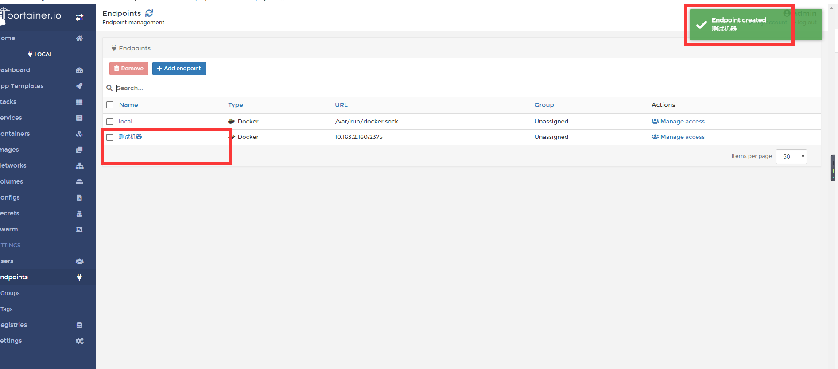Select the LOCAL endpoint label in sidebar
The image size is (838, 369).
coord(40,54)
